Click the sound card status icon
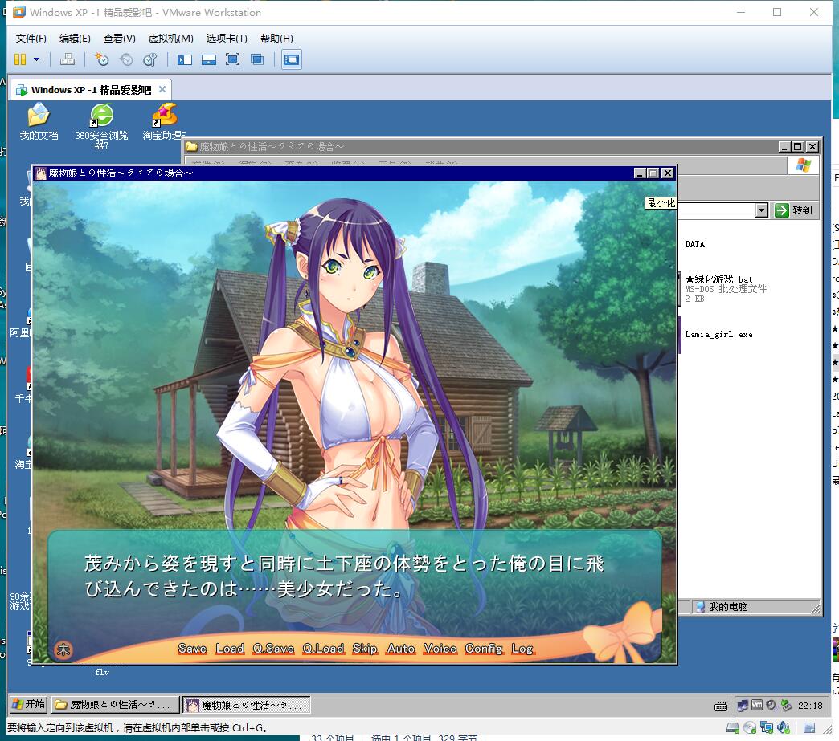 pyautogui.click(x=784, y=727)
